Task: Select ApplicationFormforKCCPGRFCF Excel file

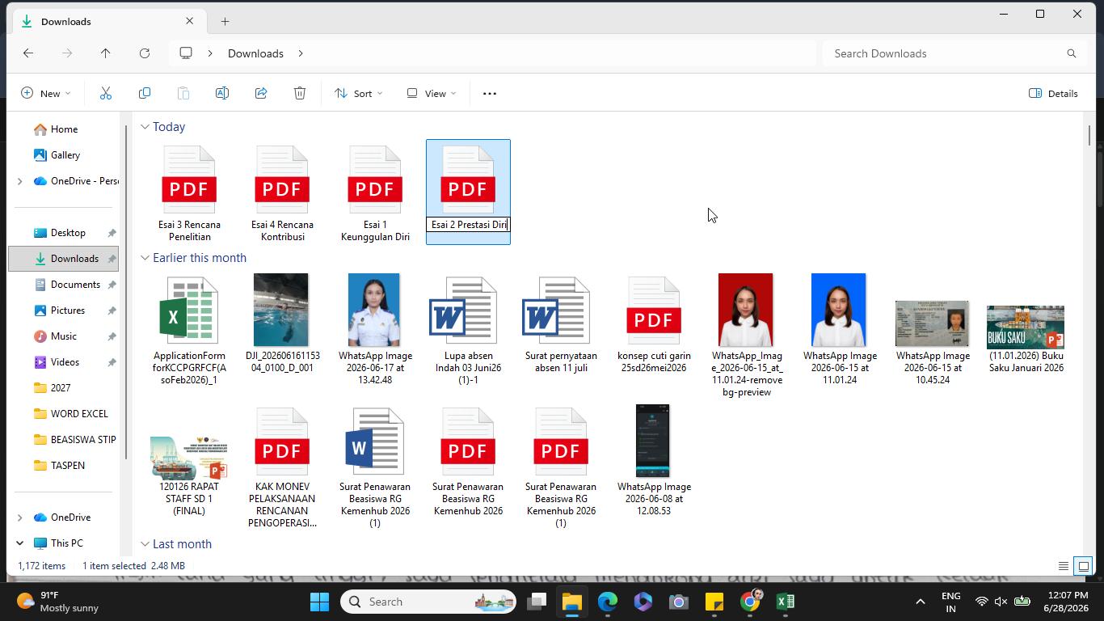Action: coord(189,330)
